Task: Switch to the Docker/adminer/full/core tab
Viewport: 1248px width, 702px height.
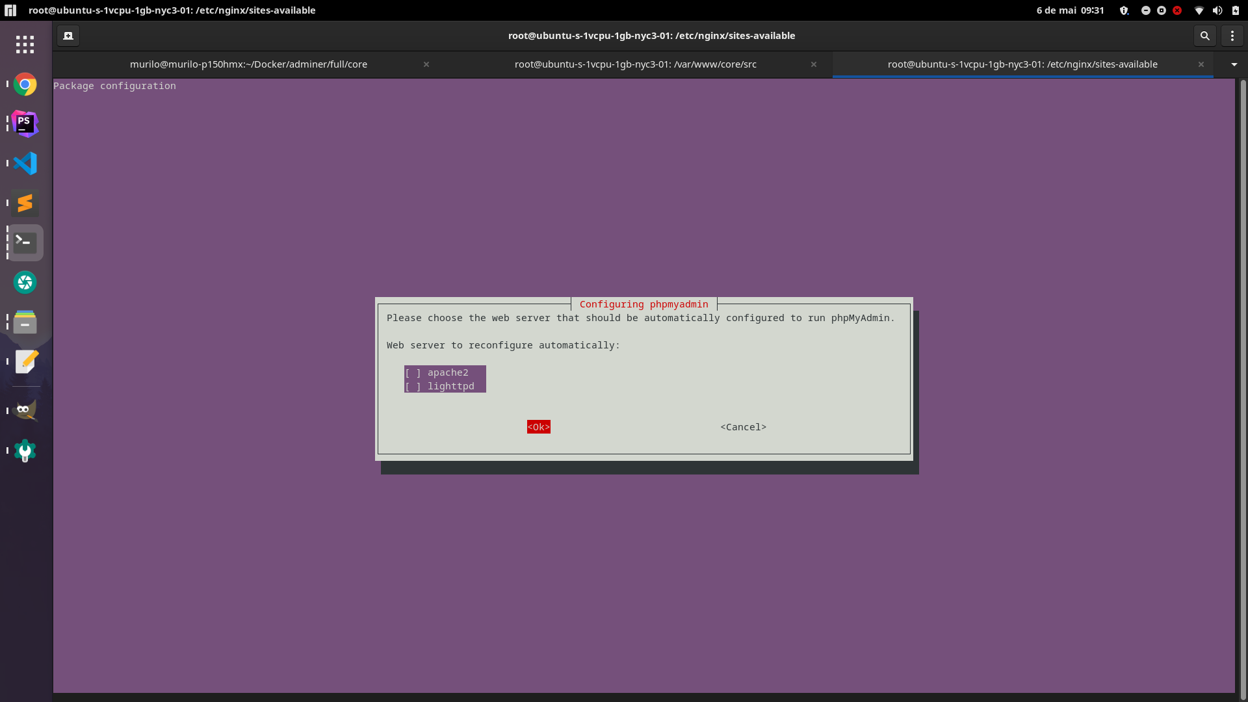Action: [248, 64]
